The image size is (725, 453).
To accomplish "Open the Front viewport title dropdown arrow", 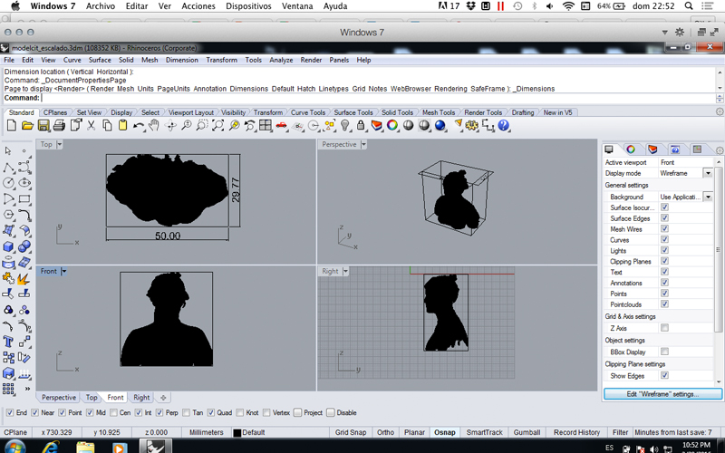I will click(x=63, y=271).
